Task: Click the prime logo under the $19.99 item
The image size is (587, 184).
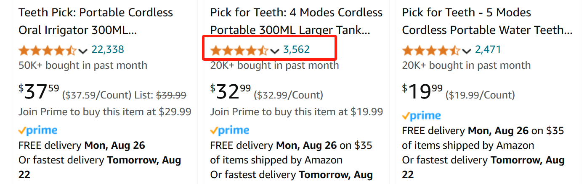Action: point(422,116)
